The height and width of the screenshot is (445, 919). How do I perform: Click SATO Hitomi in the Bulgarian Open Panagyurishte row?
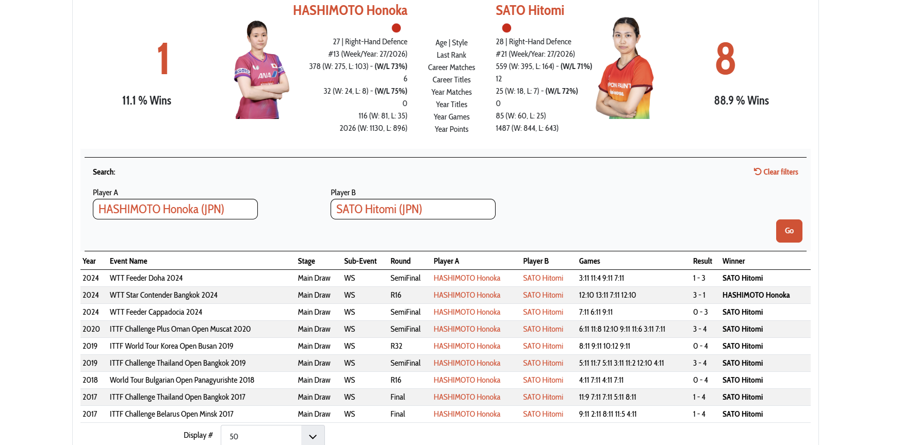[x=543, y=380]
